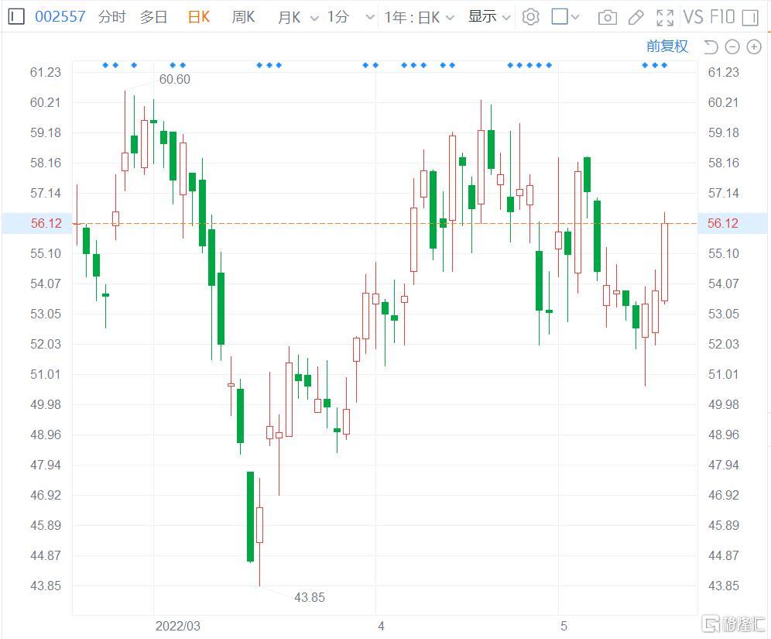Click the 002557 stock code link
The width and height of the screenshot is (771, 639).
pos(60,17)
